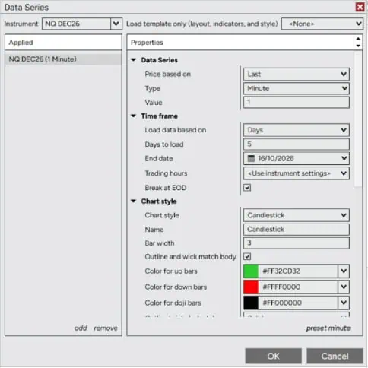Image resolution: width=368 pixels, height=368 pixels.
Task: Click the Value input field
Action: pyautogui.click(x=297, y=103)
